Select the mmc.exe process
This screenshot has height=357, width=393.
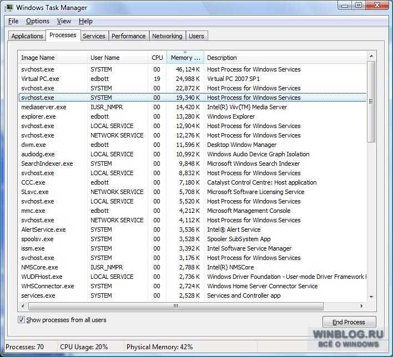pyautogui.click(x=192, y=211)
